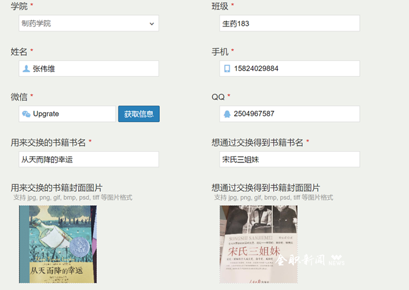Viewport: 409px width, 290px height.
Task: Click the QQ field label
Action: tap(218, 97)
